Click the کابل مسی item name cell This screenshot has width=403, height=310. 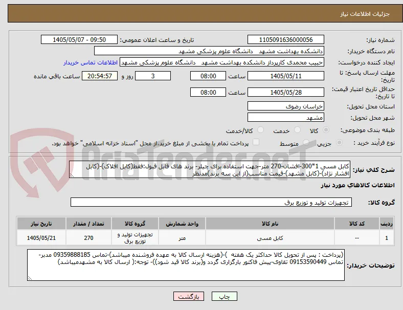coord(270,238)
